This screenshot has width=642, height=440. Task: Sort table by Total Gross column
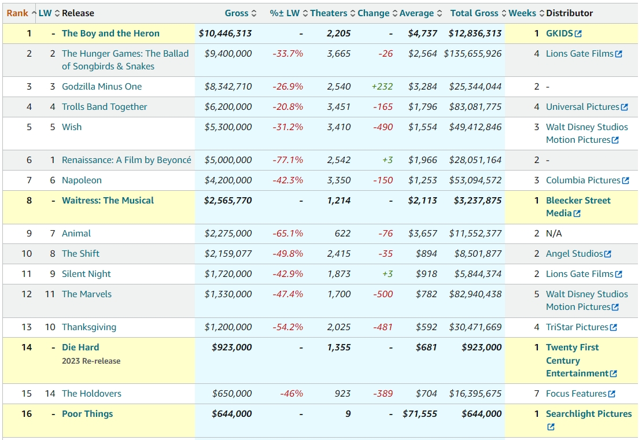pos(478,13)
